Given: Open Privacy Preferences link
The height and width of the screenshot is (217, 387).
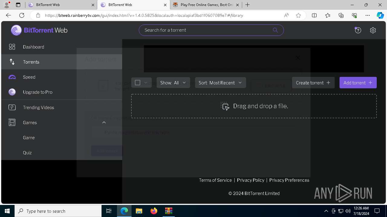Looking at the screenshot, I should pos(289,180).
